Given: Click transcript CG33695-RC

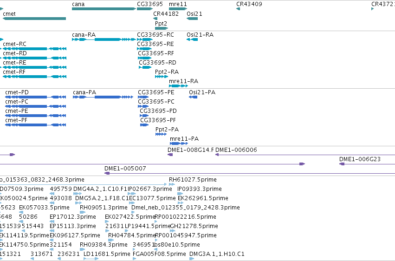Looking at the screenshot, I should tap(145, 39).
